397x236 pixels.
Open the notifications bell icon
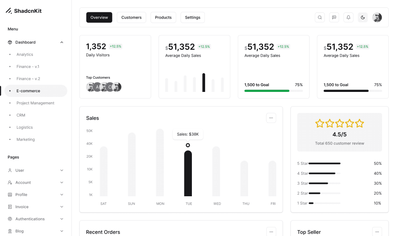pyautogui.click(x=348, y=17)
